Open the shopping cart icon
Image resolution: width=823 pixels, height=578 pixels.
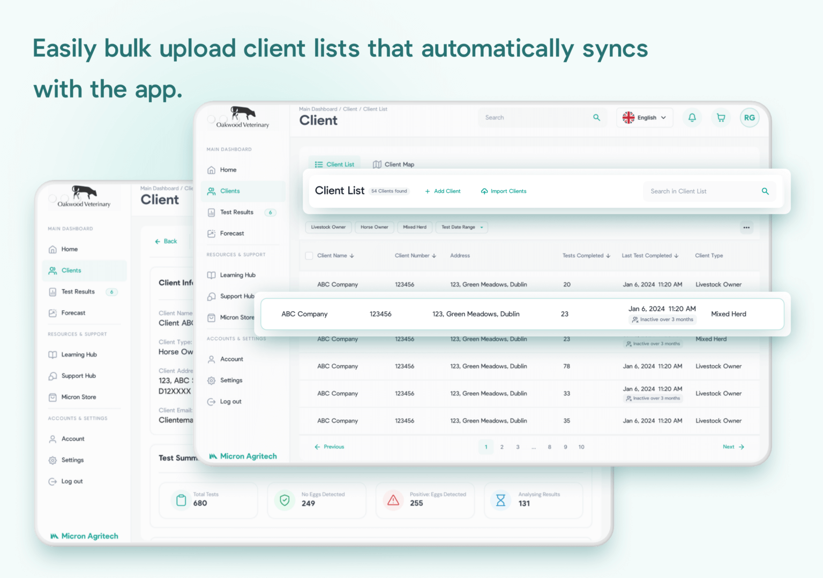click(721, 117)
